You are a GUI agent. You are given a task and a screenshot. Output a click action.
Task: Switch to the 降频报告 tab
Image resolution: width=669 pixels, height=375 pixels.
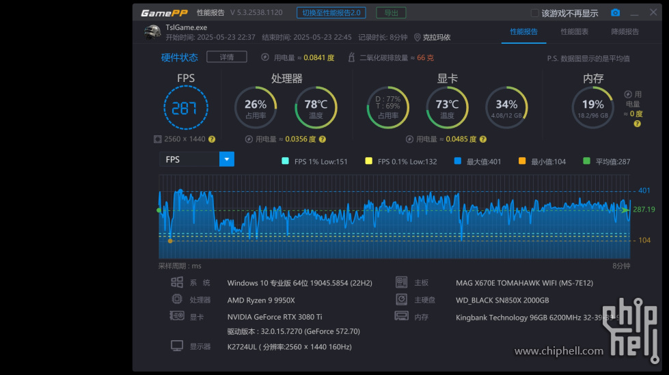point(625,31)
